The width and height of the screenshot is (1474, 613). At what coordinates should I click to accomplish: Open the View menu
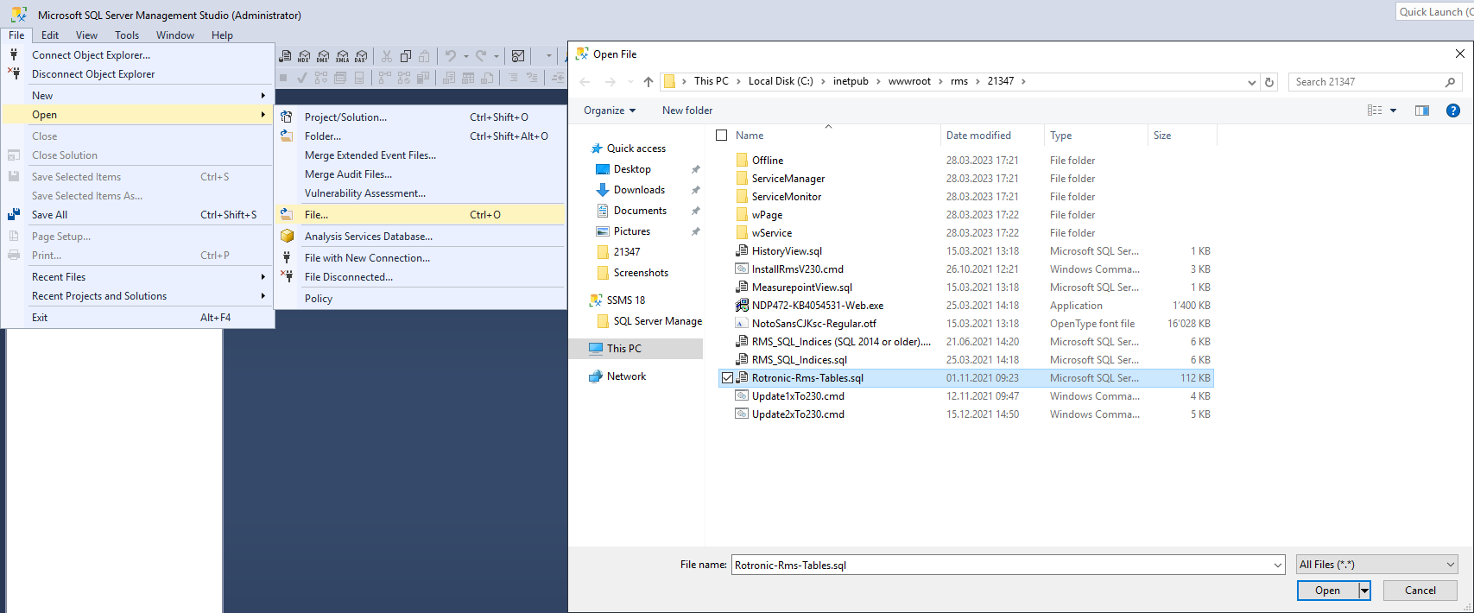[x=86, y=35]
